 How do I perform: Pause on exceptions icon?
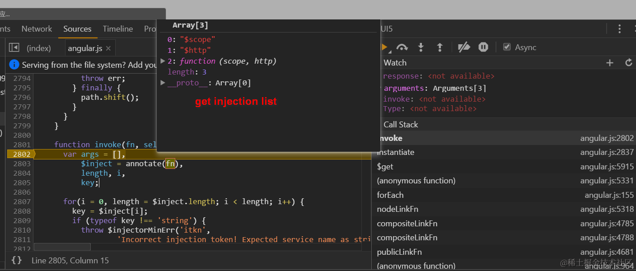point(483,47)
